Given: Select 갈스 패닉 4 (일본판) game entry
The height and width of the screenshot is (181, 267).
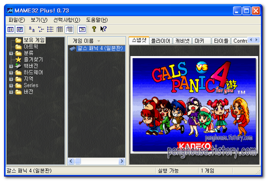Looking at the screenshot, I should 100,48.
